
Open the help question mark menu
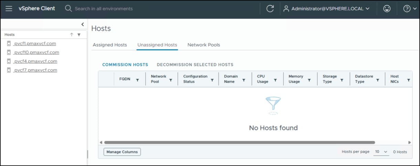coord(407,9)
